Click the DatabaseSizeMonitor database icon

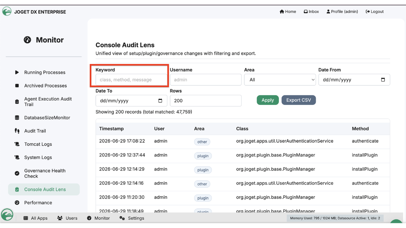(x=17, y=118)
